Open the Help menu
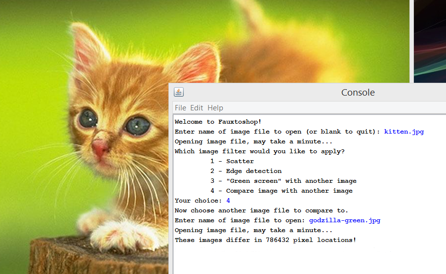This screenshot has height=274, width=446. click(215, 108)
